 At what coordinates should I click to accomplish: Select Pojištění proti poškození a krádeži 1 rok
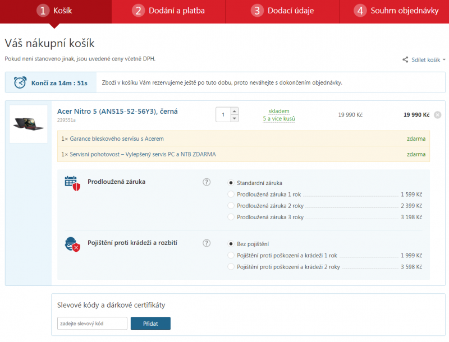(x=231, y=255)
